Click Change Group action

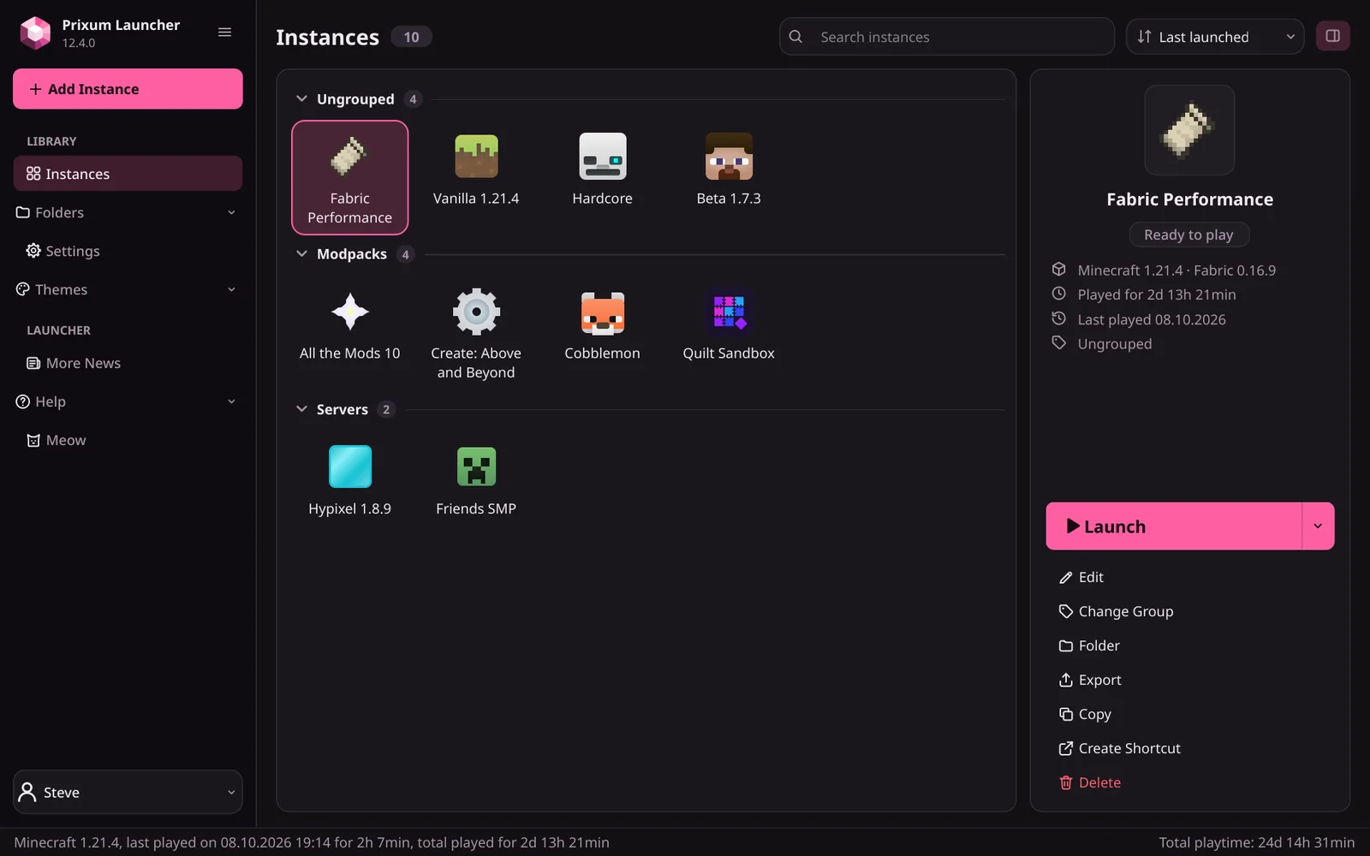tap(1190, 611)
